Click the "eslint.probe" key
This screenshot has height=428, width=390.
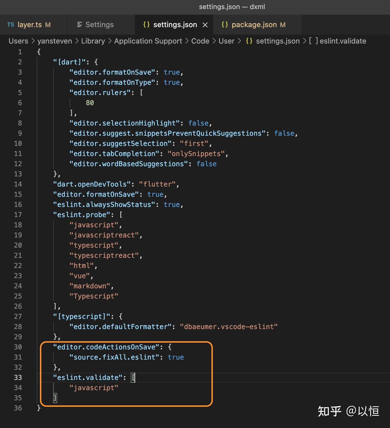(82, 215)
